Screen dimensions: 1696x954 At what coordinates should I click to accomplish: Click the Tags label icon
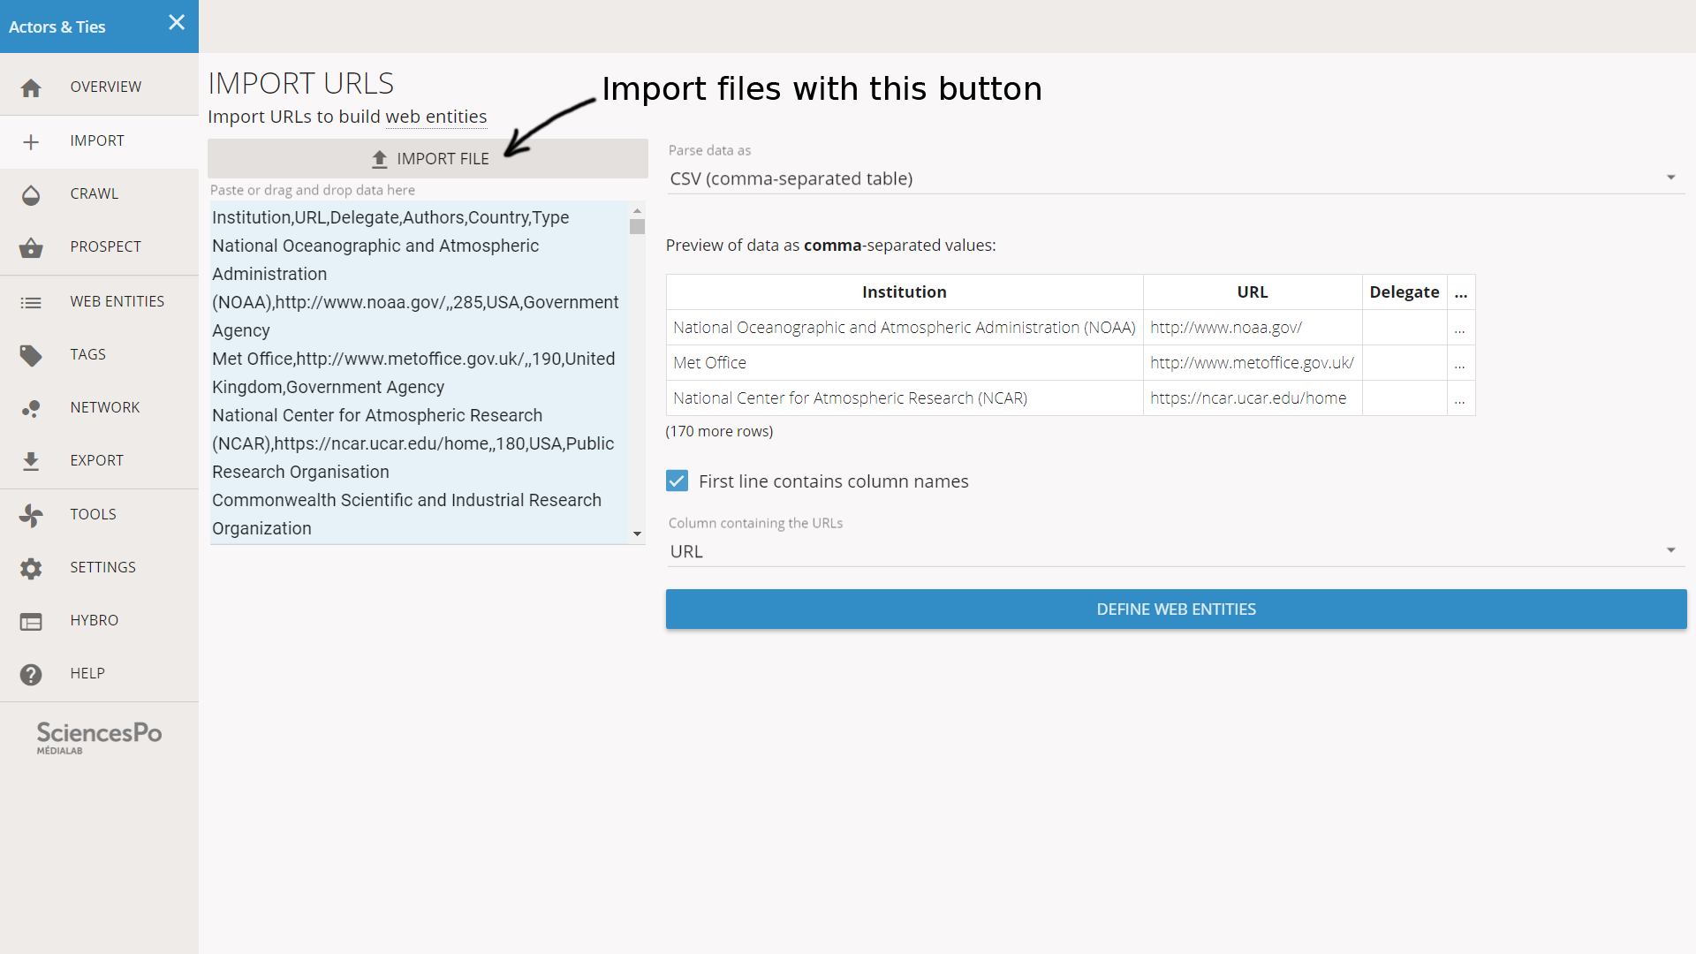click(x=31, y=355)
